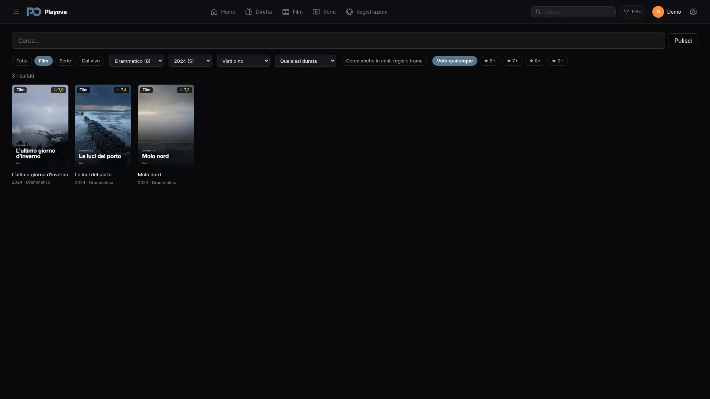Click the Home house icon
The height and width of the screenshot is (399, 710).
(x=214, y=12)
